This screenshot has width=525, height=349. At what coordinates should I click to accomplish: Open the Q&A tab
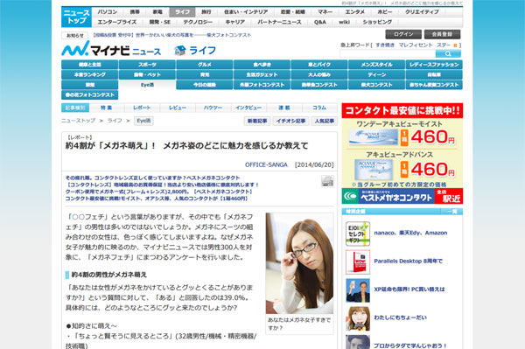[x=320, y=22]
